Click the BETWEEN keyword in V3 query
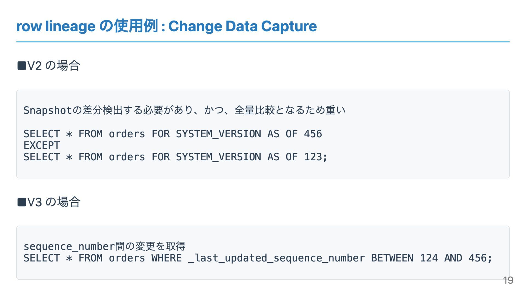This screenshot has width=526, height=296. point(392,258)
